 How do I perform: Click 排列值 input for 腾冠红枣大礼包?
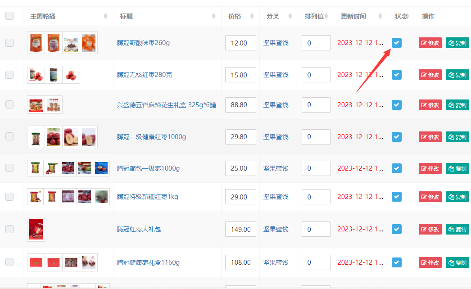(x=316, y=230)
